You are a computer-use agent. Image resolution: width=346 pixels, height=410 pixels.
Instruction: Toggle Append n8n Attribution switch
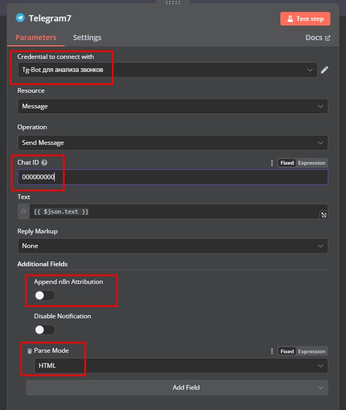[x=45, y=295]
